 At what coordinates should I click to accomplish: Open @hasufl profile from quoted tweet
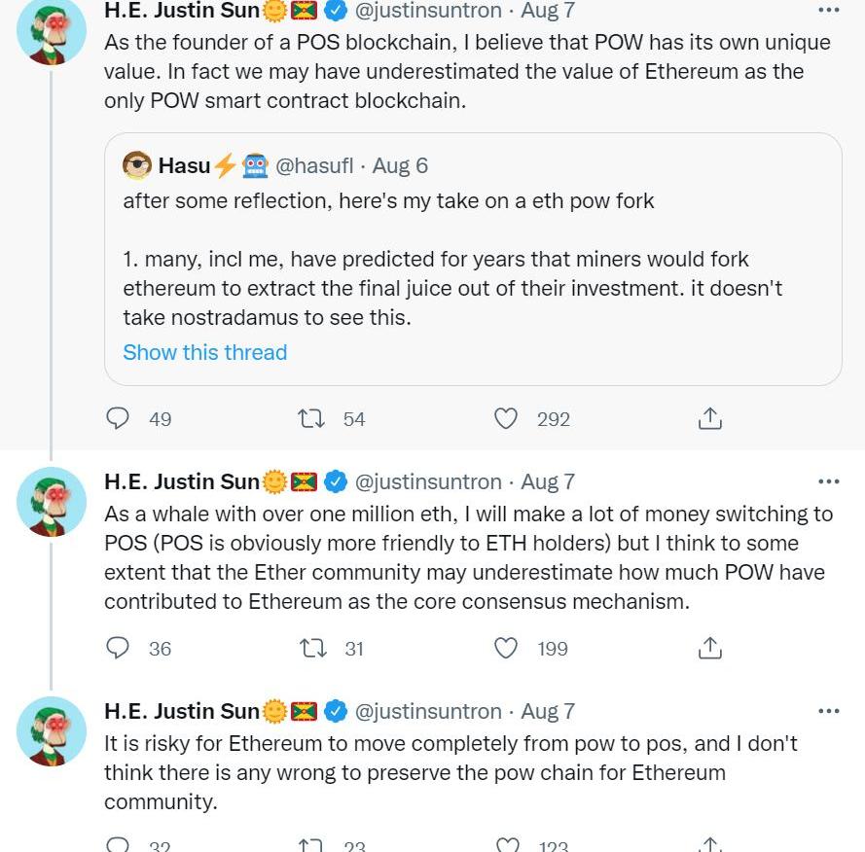[314, 165]
